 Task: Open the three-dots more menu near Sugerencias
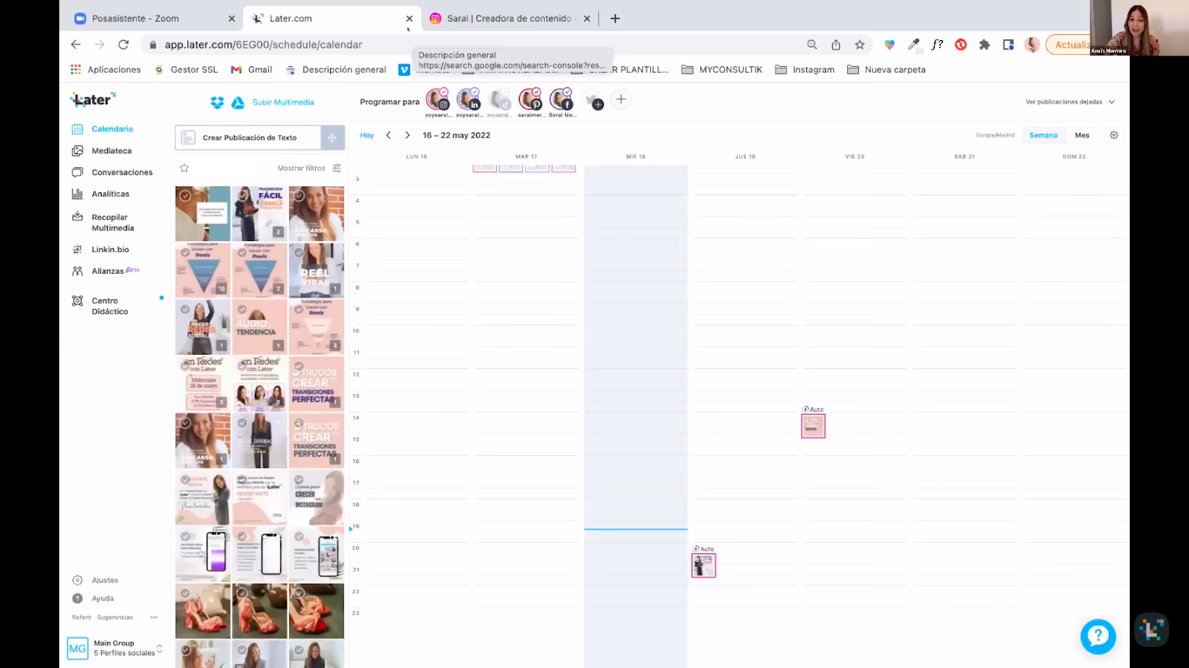[154, 618]
